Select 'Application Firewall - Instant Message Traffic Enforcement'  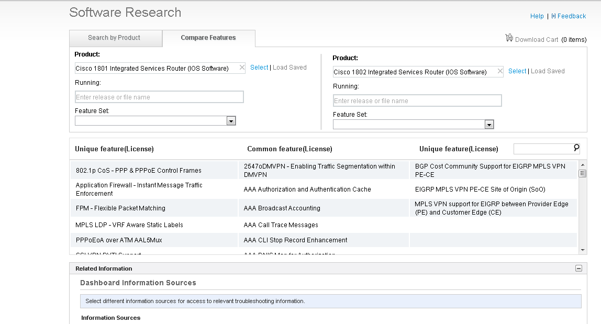(139, 189)
